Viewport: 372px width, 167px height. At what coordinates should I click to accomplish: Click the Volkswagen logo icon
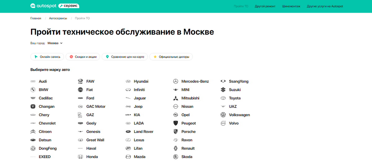click(x=223, y=115)
